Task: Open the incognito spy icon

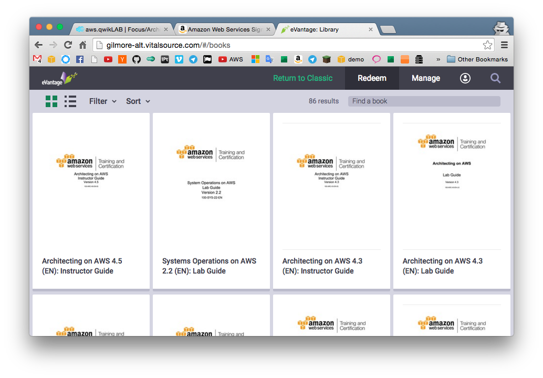Action: (x=501, y=28)
